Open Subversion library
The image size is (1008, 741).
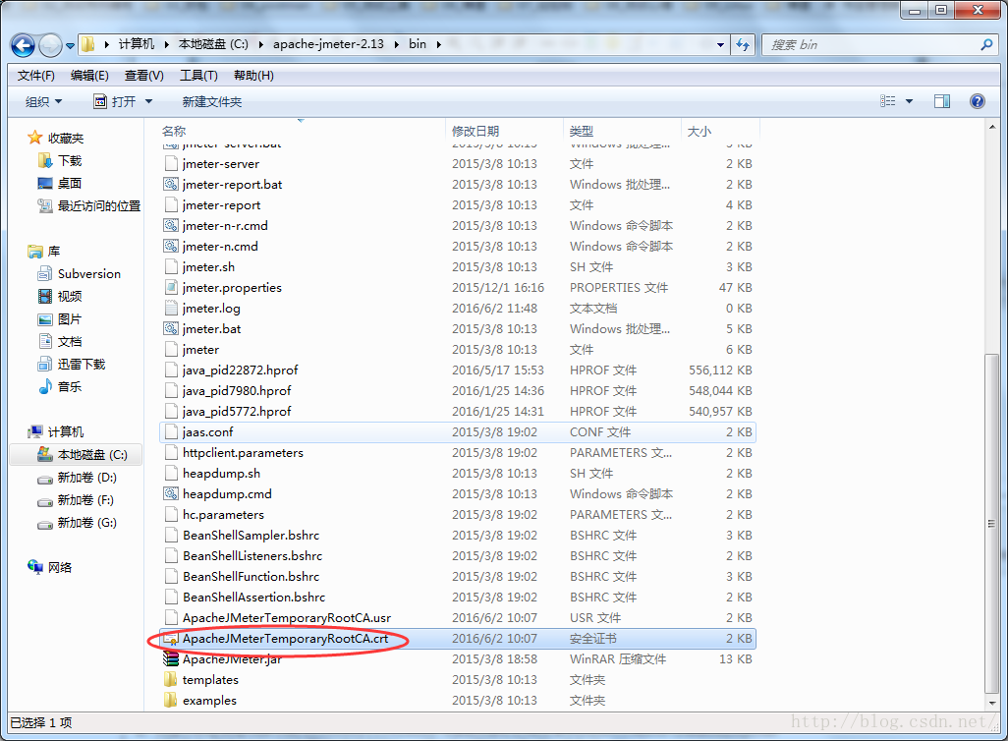pyautogui.click(x=88, y=273)
